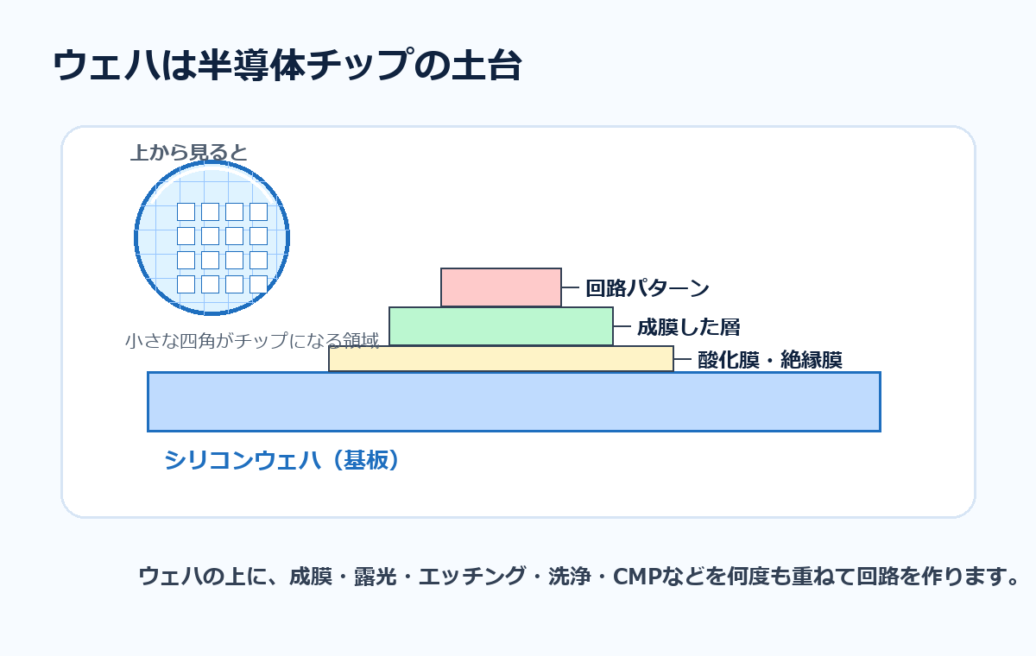Select the 酸化膜・絶縁膜 label

769,360
